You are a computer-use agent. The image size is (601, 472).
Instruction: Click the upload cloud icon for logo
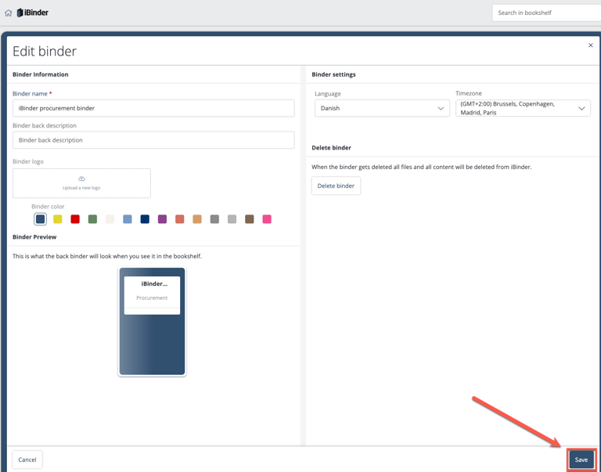click(81, 179)
